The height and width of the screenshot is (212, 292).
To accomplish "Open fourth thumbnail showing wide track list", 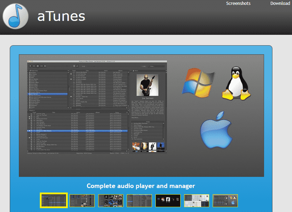I will 139,201.
